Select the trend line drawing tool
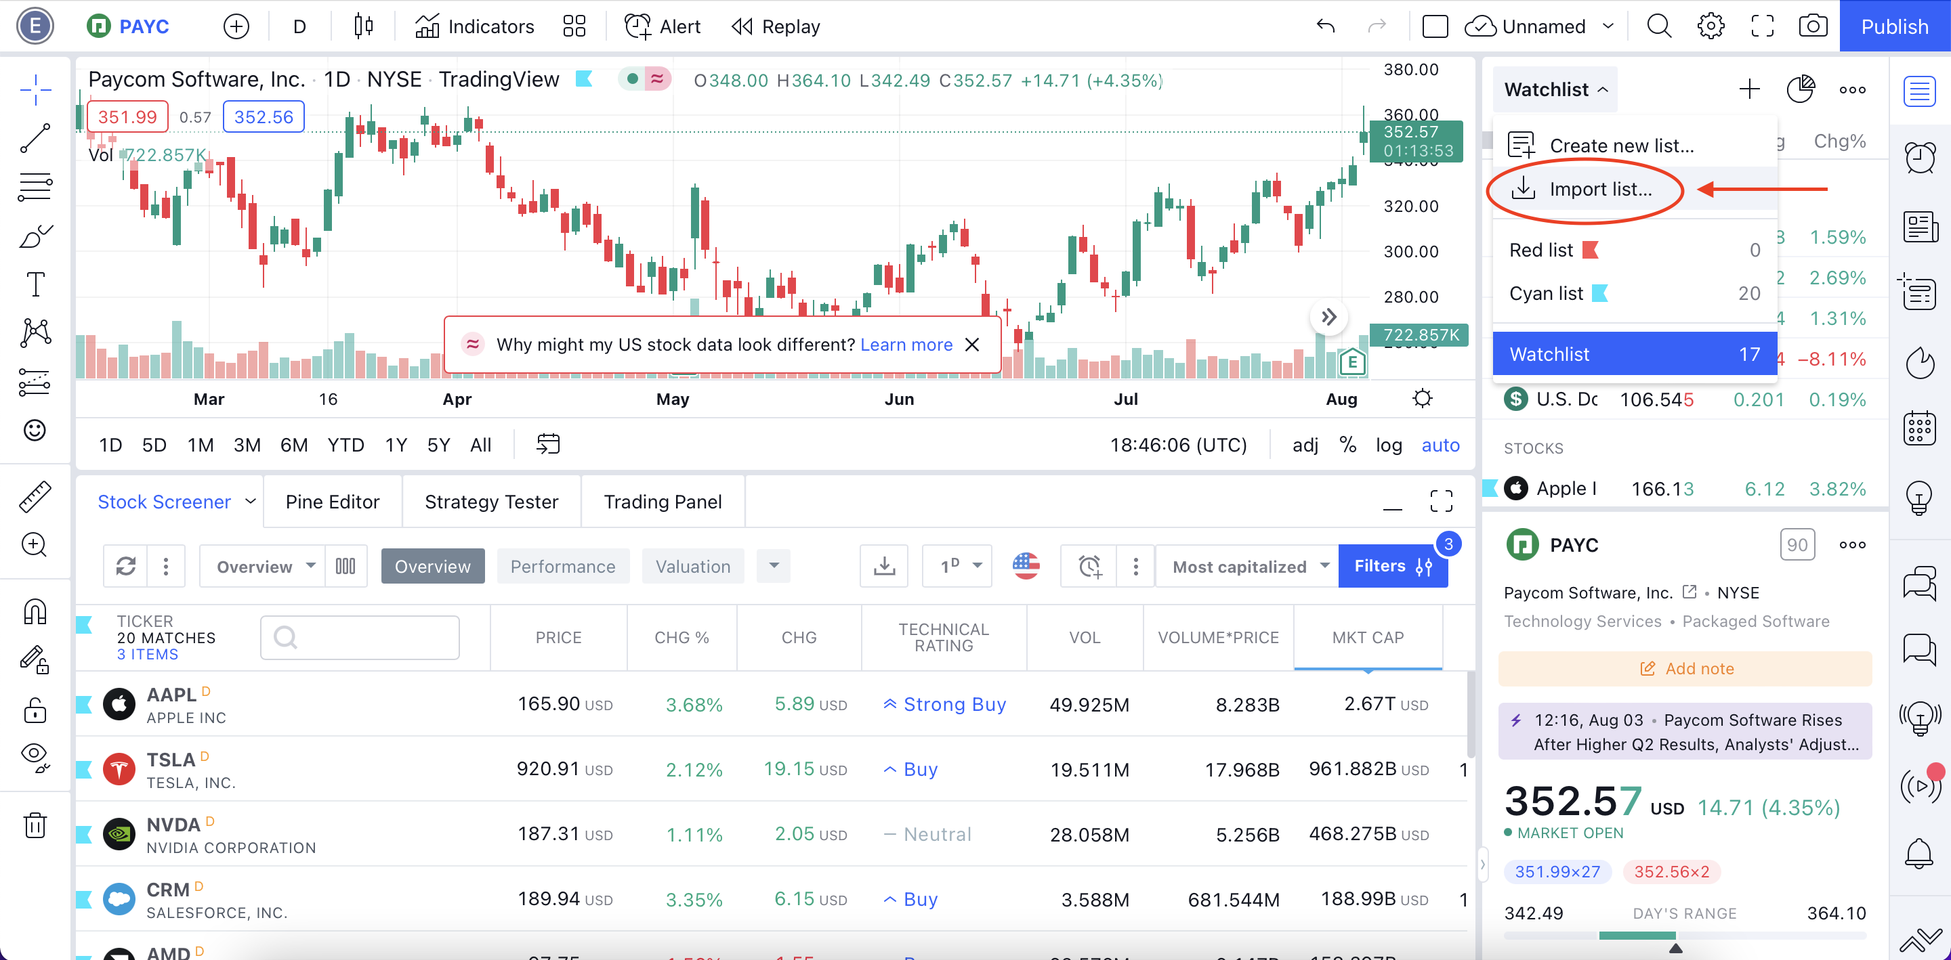 tap(35, 139)
